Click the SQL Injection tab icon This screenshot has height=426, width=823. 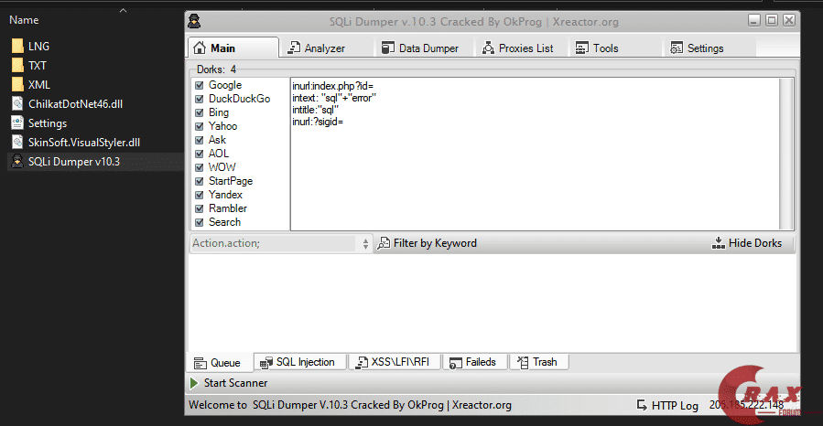pyautogui.click(x=266, y=363)
